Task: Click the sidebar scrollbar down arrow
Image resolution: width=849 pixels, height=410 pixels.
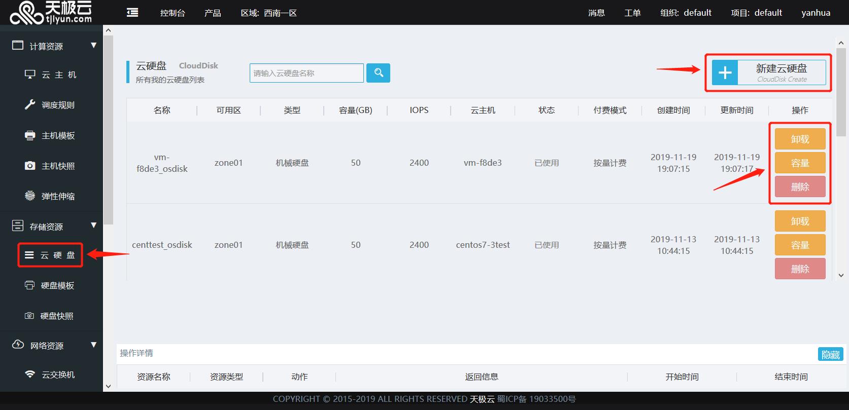Action: pyautogui.click(x=108, y=386)
